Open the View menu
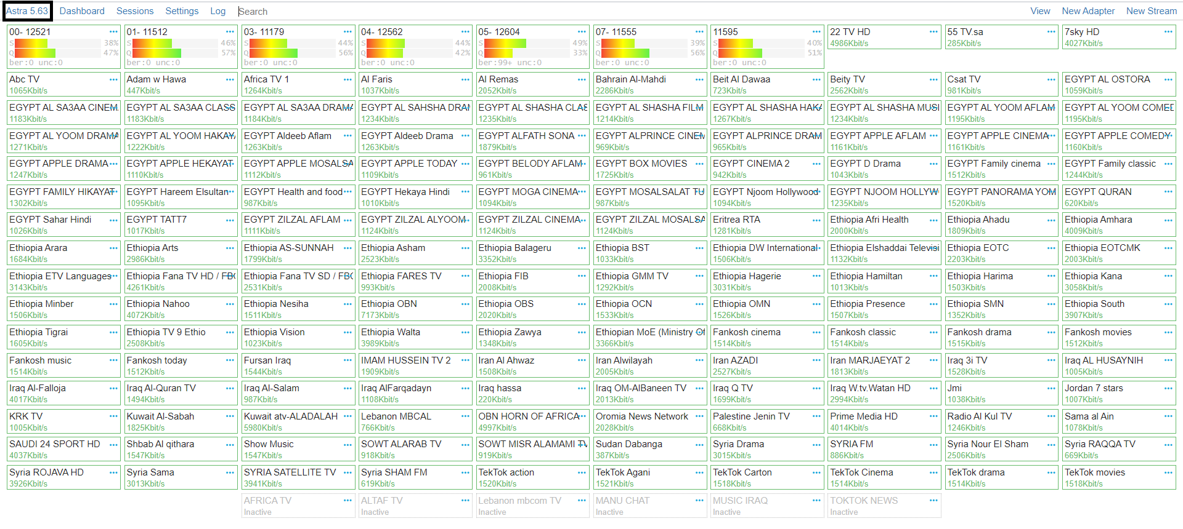 point(1040,11)
